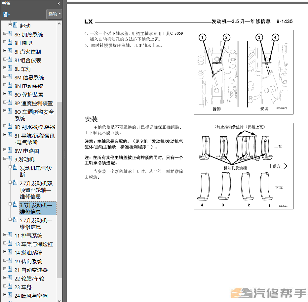Expand the 8G 加热系统 node
Screen dimensions: 308x302
(5, 33)
